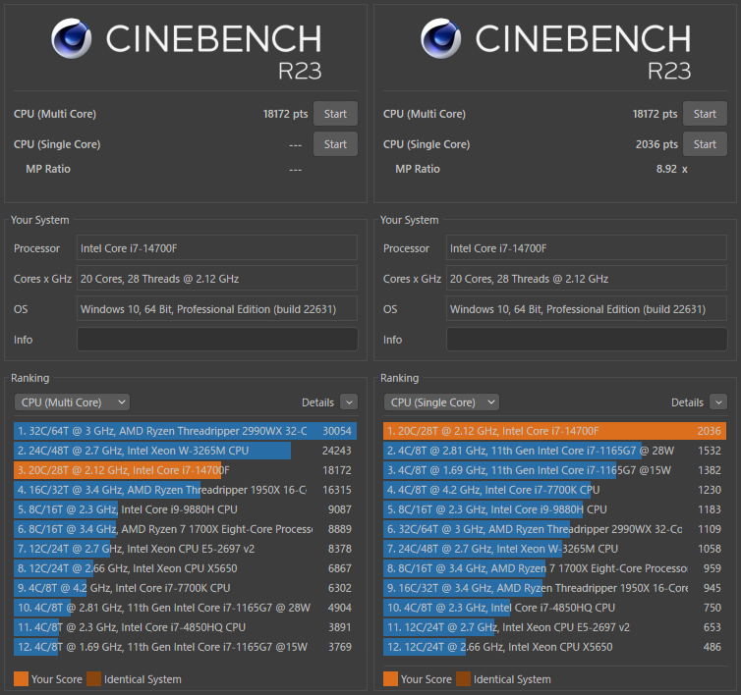Open the CPU (Single Core) ranking dropdown
Image resolution: width=741 pixels, height=695 pixels.
pos(441,402)
